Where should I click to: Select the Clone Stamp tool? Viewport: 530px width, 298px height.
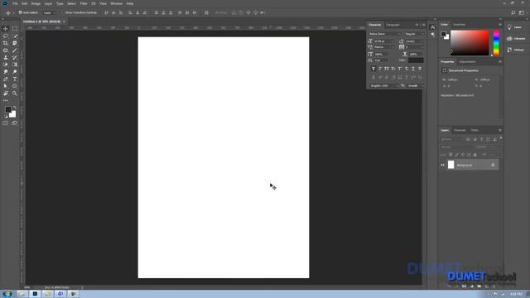pyautogui.click(x=6, y=57)
